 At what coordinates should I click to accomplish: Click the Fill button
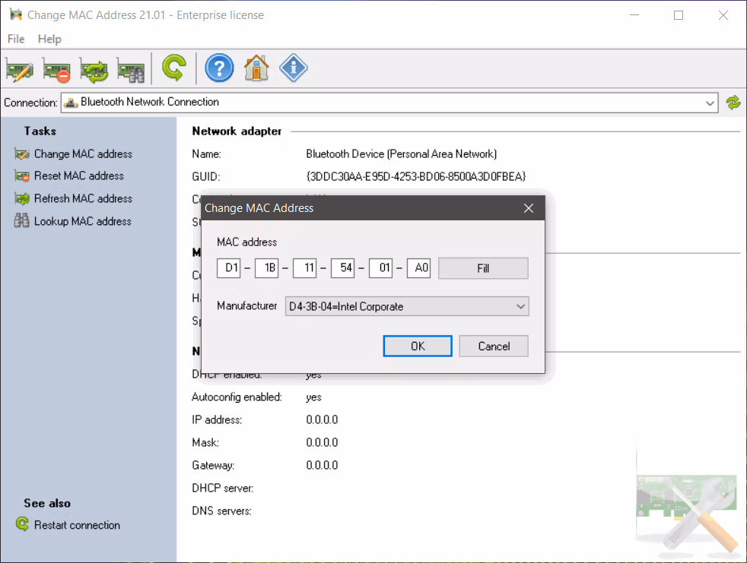click(x=483, y=268)
